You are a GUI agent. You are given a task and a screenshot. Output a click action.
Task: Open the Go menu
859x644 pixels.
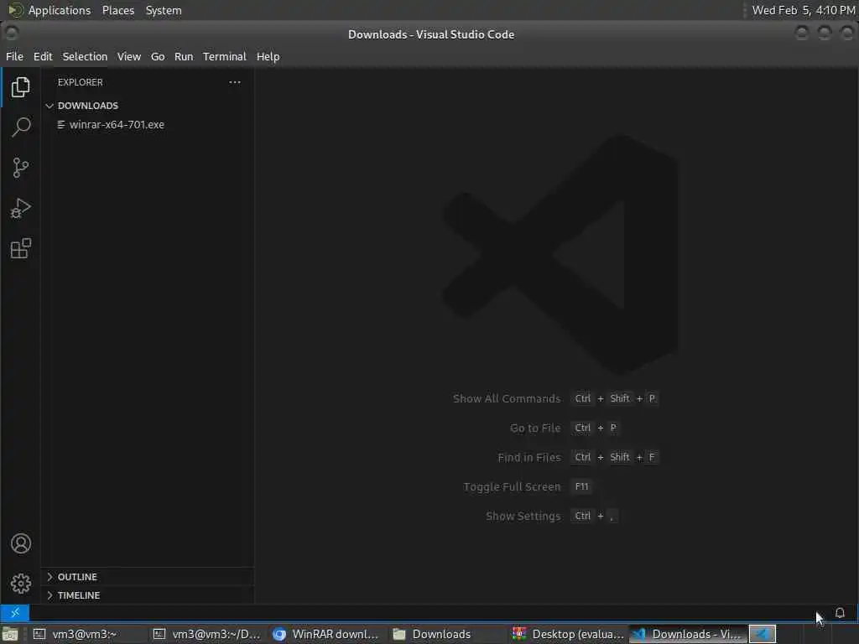click(x=158, y=56)
